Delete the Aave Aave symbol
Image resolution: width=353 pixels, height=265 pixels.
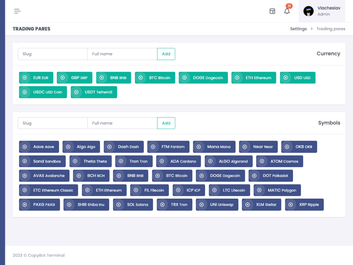[25, 147]
